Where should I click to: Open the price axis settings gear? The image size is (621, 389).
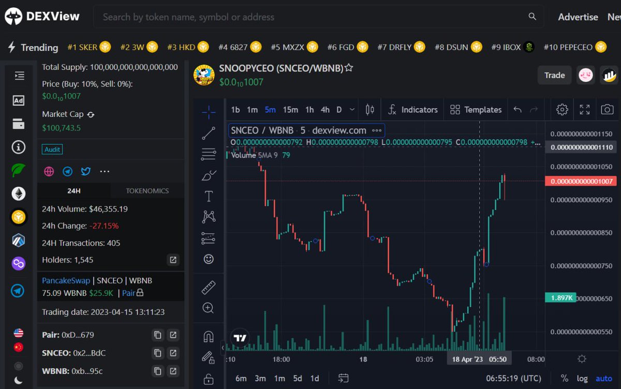click(x=582, y=358)
